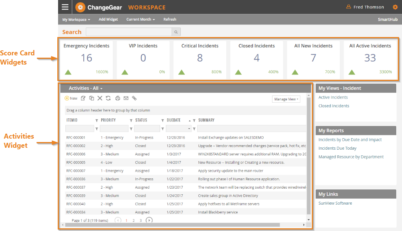Click the link chain icon in Activities toolbar
402x231 pixels.
[x=134, y=98]
